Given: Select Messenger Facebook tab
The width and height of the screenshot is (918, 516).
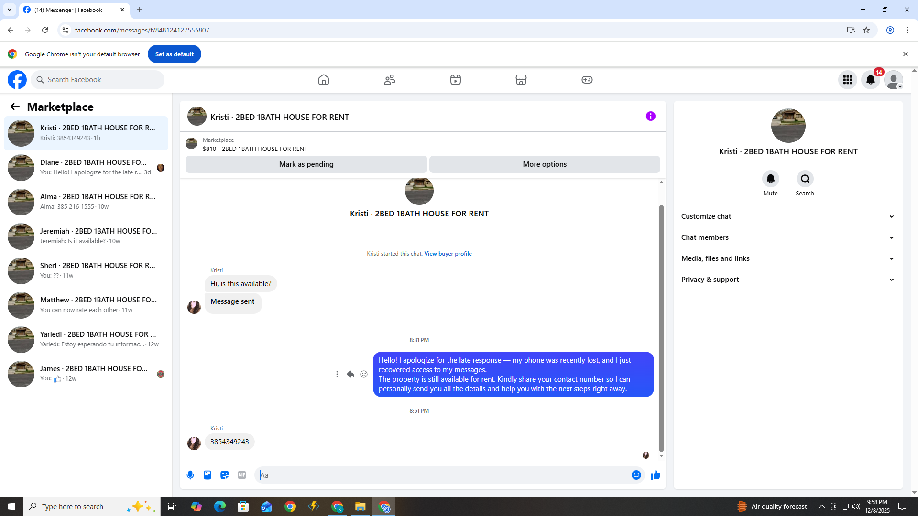Looking at the screenshot, I should [75, 10].
